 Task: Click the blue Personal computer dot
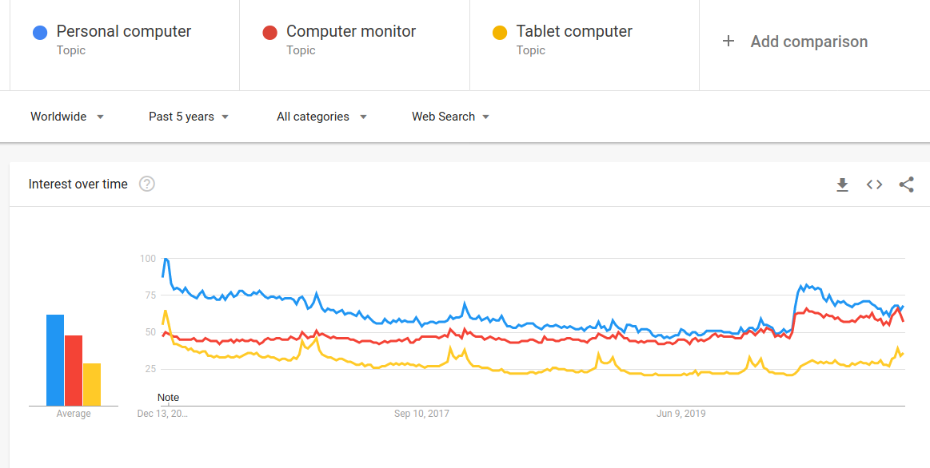(40, 33)
